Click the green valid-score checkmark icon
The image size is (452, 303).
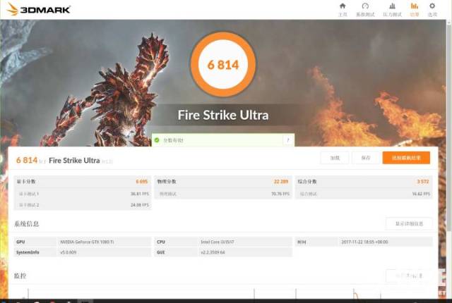point(157,140)
